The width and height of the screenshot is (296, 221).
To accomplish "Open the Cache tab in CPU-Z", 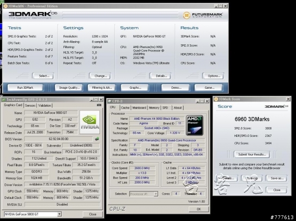I will click(125, 108).
